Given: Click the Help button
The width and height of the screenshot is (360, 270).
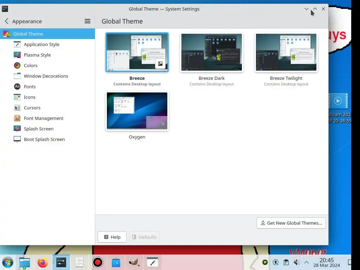Looking at the screenshot, I should 112,237.
